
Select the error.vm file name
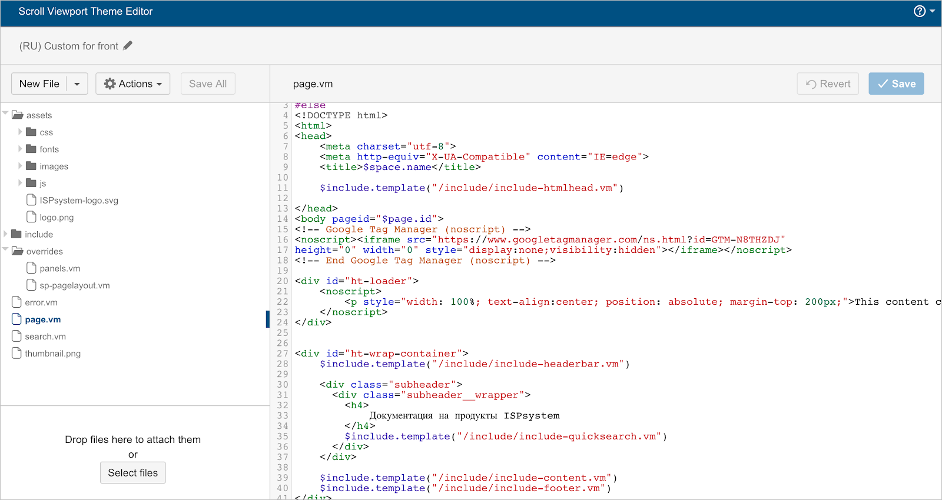[41, 302]
